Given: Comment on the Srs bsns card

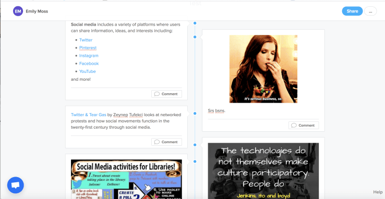Looking at the screenshot, I should pos(304,125).
